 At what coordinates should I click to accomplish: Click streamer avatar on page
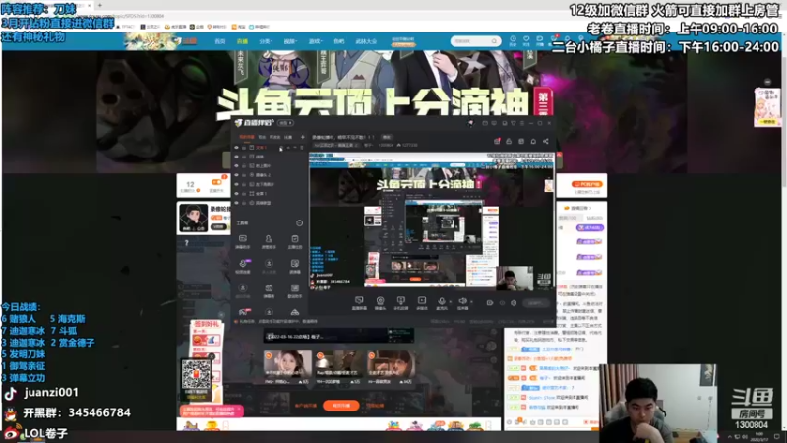click(x=193, y=218)
